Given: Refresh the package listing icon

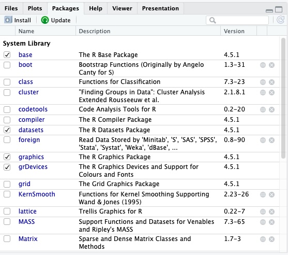Looking at the screenshot, I should coord(280,20).
